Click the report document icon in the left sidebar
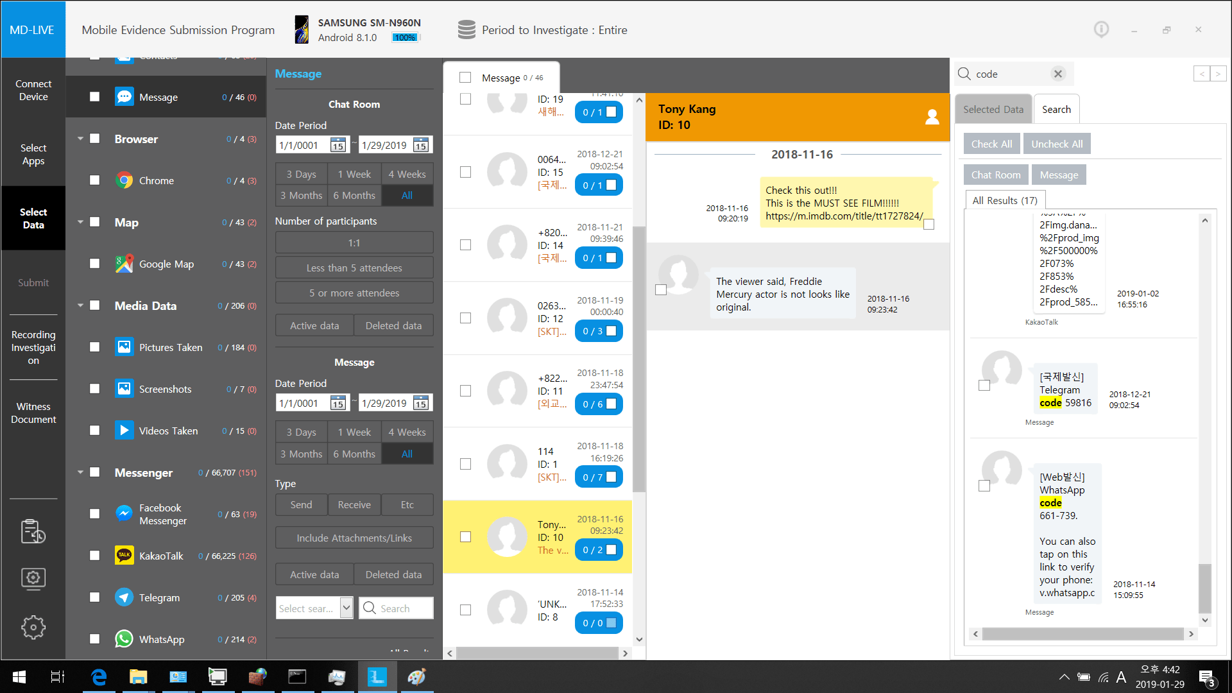Screen dimensions: 1232x693 click(x=33, y=531)
